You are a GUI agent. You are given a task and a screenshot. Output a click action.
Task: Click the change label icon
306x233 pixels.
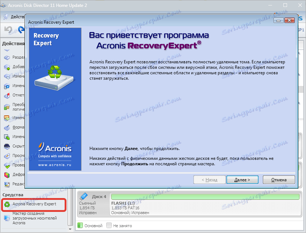click(7, 118)
